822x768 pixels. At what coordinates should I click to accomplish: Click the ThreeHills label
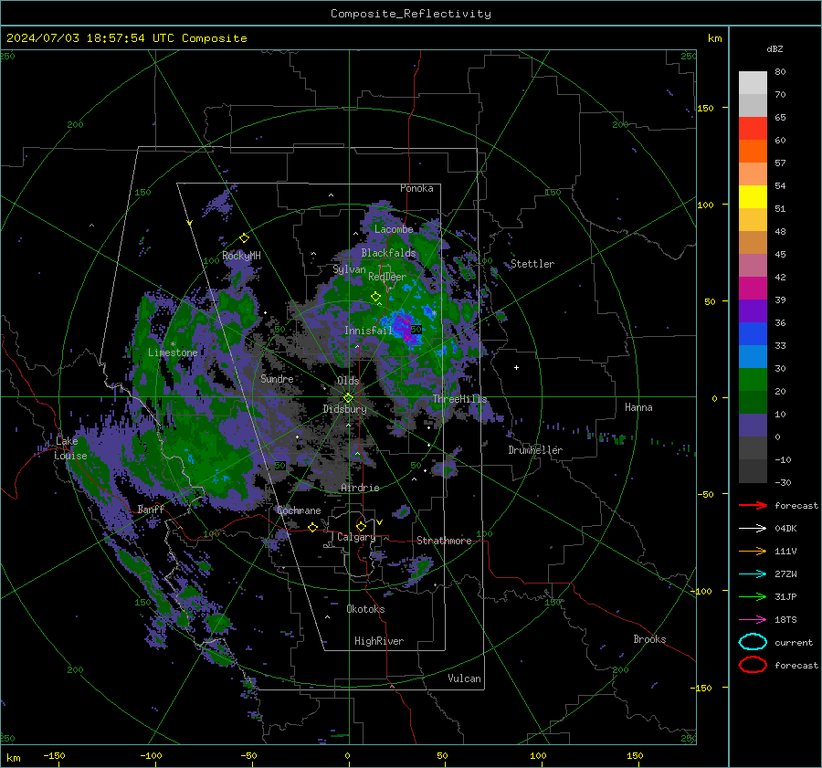[459, 399]
